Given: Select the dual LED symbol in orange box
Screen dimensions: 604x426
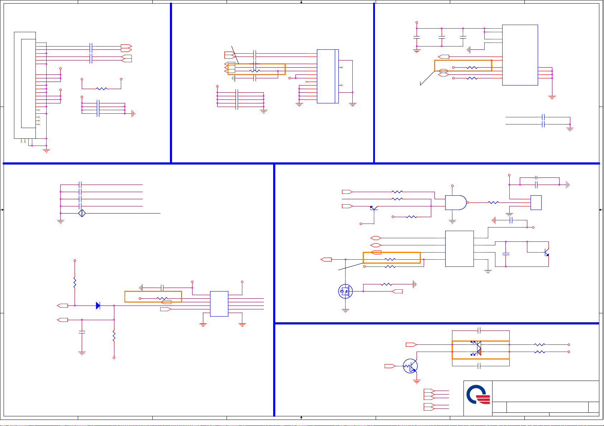Looking at the screenshot, I should pos(476,349).
